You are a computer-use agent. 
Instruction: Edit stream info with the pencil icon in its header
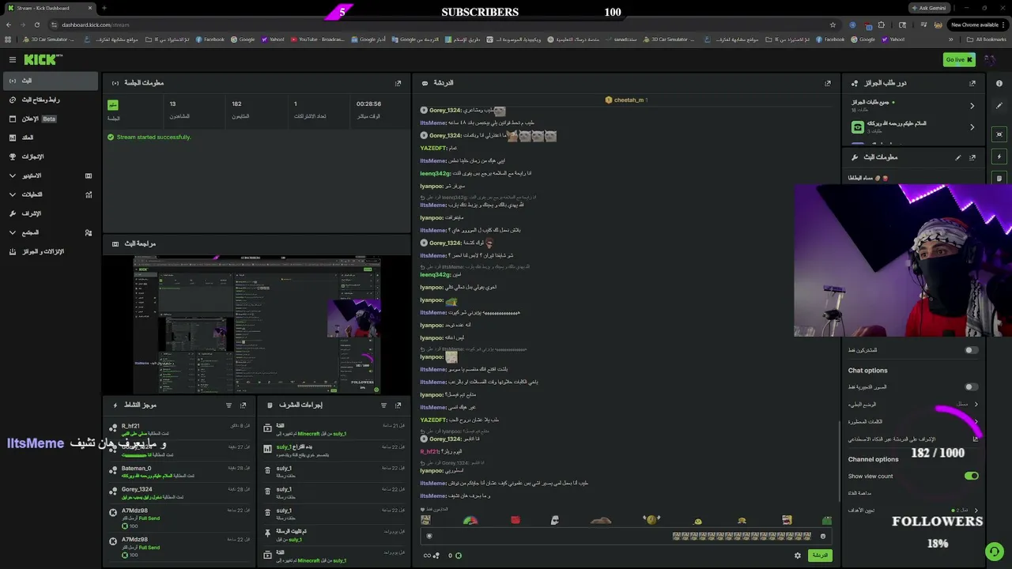tap(958, 157)
